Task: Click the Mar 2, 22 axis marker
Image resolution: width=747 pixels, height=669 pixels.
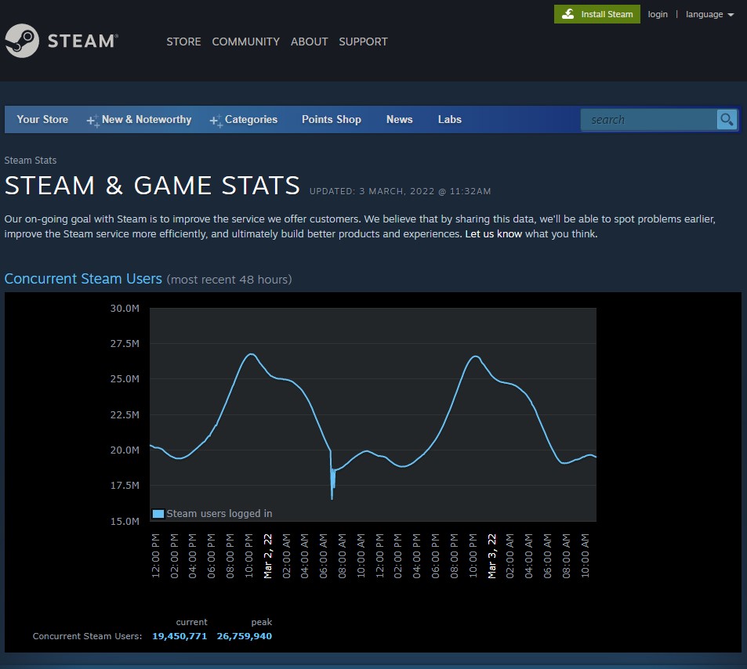Action: click(x=268, y=555)
